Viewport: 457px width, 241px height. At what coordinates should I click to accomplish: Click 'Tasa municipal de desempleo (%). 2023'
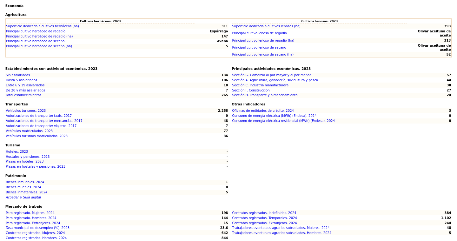(37, 228)
